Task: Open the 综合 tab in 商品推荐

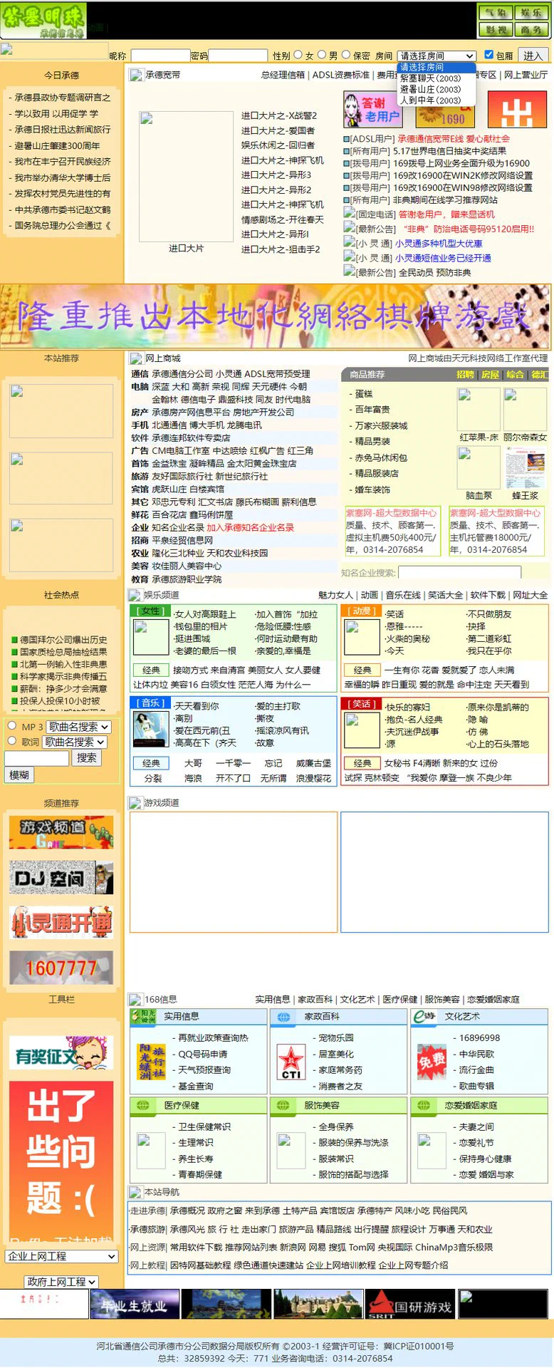Action: tap(515, 374)
